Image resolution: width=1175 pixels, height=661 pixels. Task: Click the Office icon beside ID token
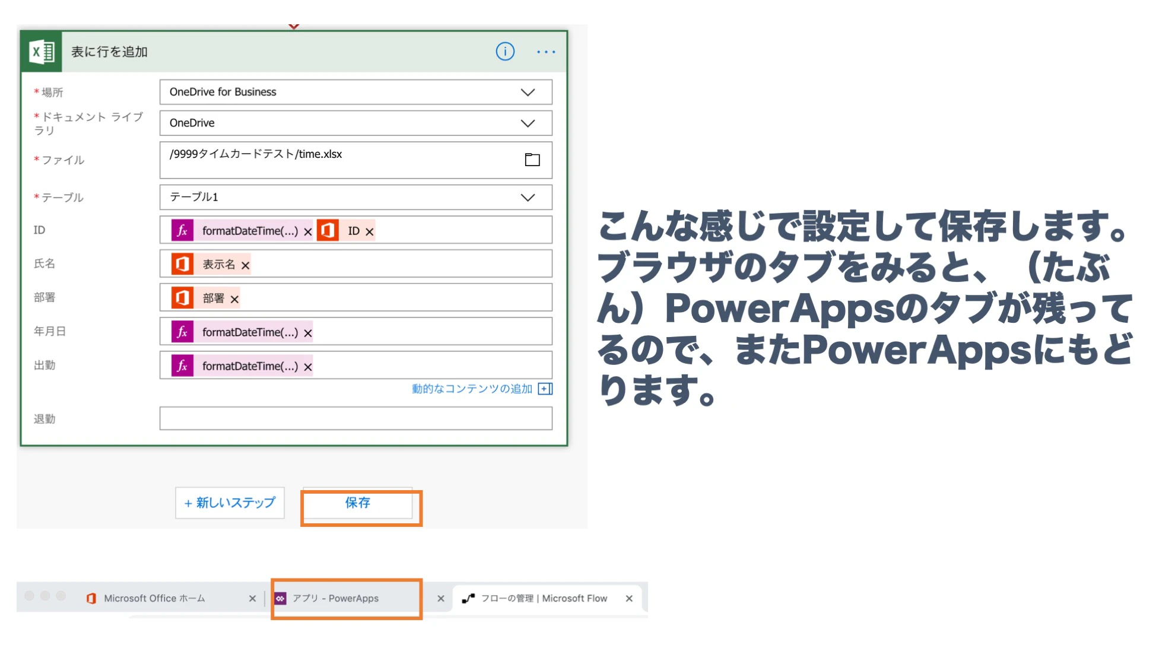coord(328,230)
